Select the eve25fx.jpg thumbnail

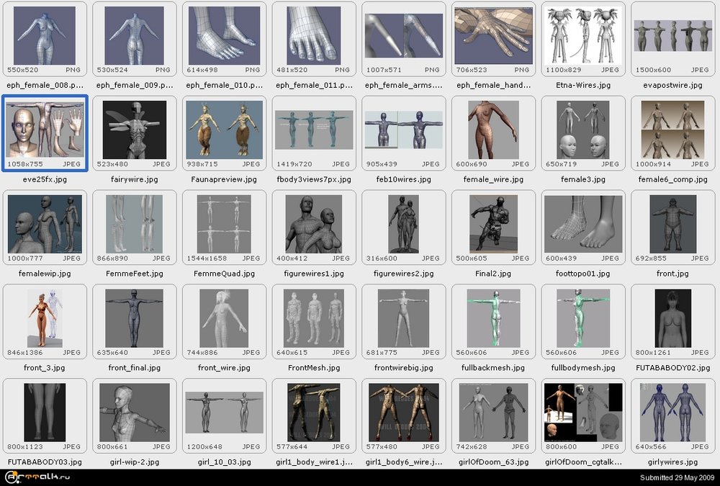point(45,130)
